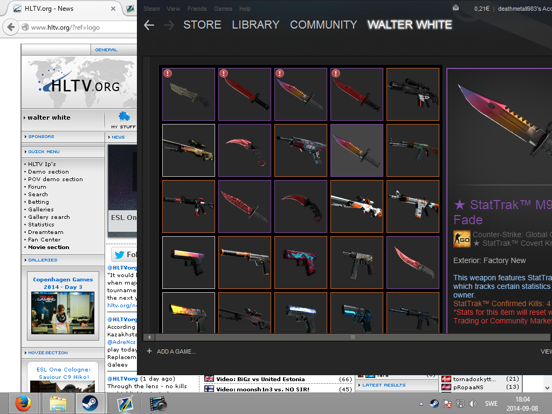This screenshot has height=414, width=552.
Task: Click ADD A GAME... button
Action: tap(176, 351)
